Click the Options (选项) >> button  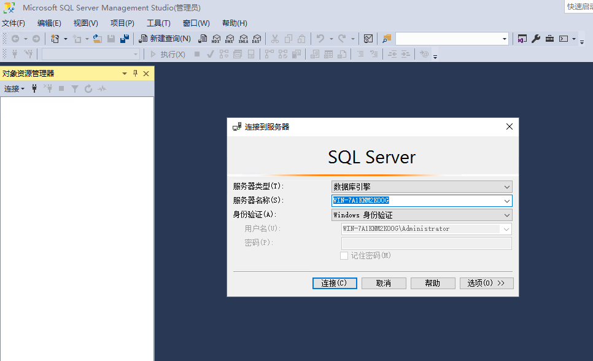point(486,283)
